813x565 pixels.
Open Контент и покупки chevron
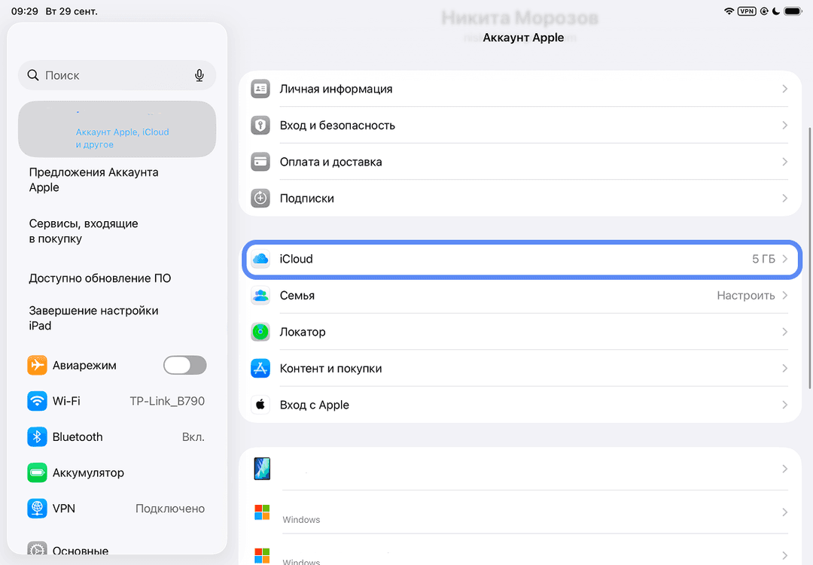(784, 369)
